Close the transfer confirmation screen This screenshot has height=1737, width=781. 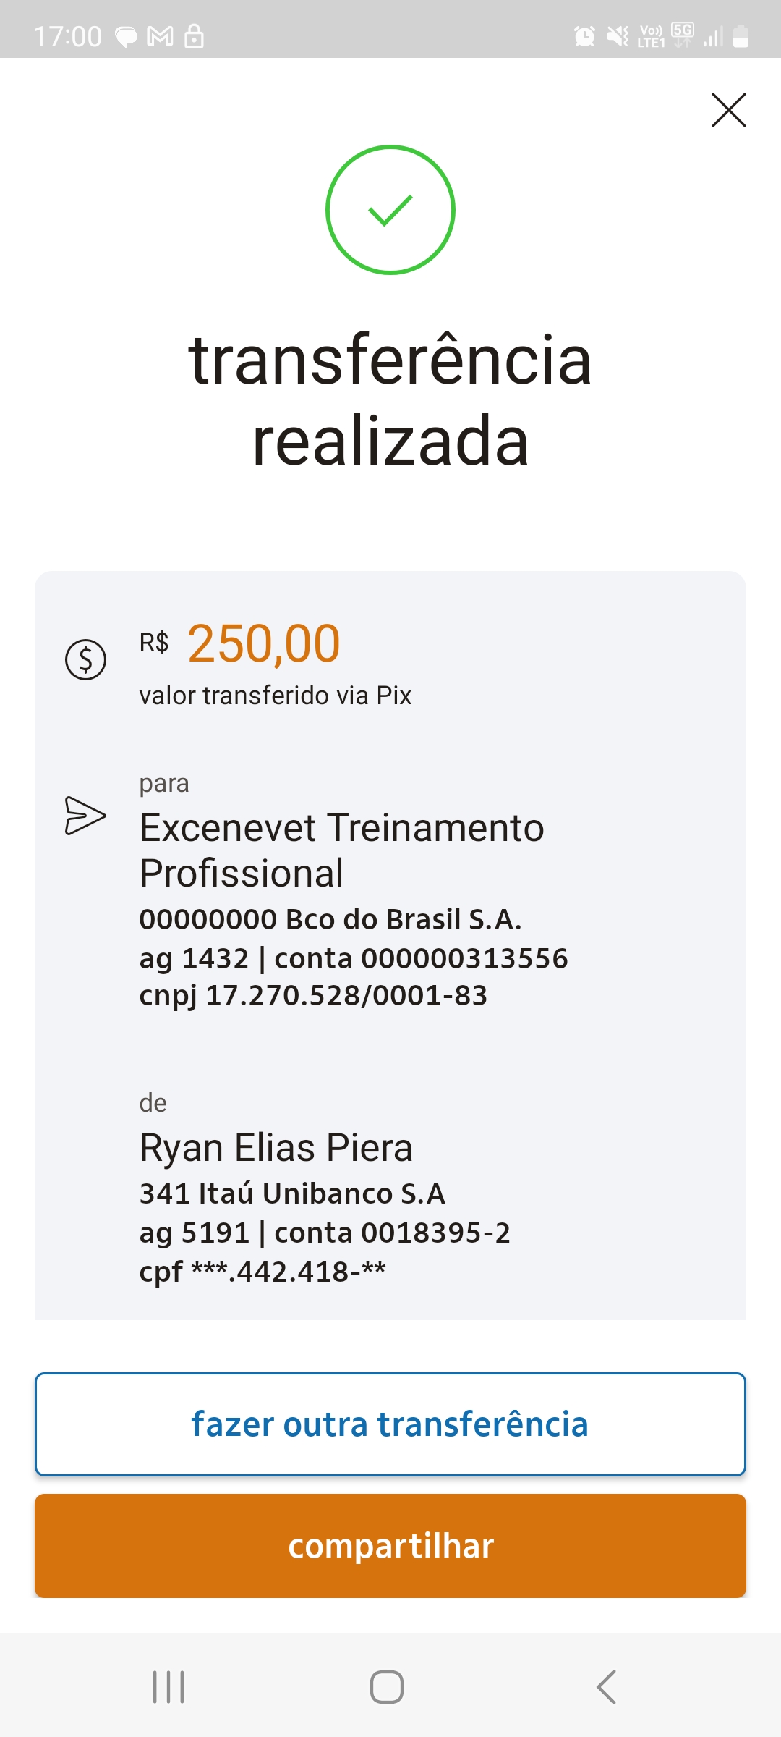click(728, 110)
